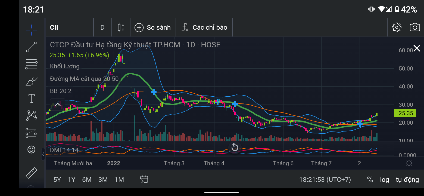Click the Tháng Mười hai axis label
The width and height of the screenshot is (424, 196).
point(74,163)
